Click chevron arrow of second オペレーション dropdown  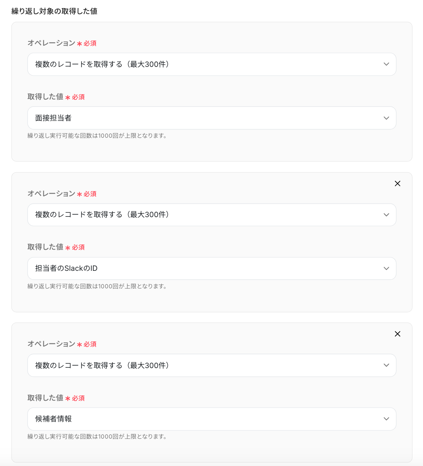tap(387, 215)
